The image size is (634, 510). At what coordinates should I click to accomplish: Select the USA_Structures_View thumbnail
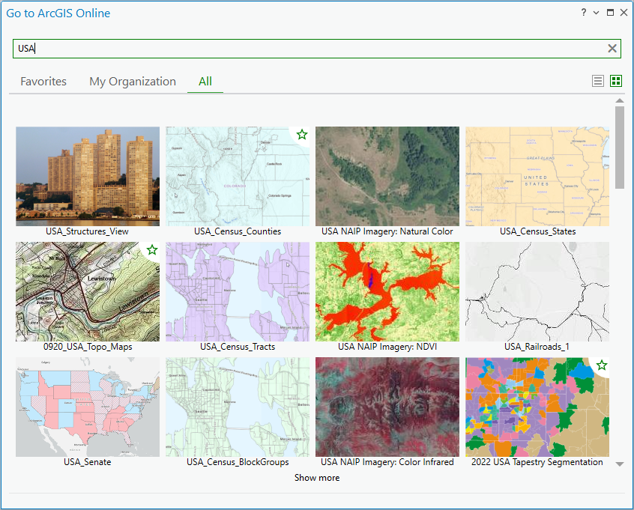(x=88, y=176)
